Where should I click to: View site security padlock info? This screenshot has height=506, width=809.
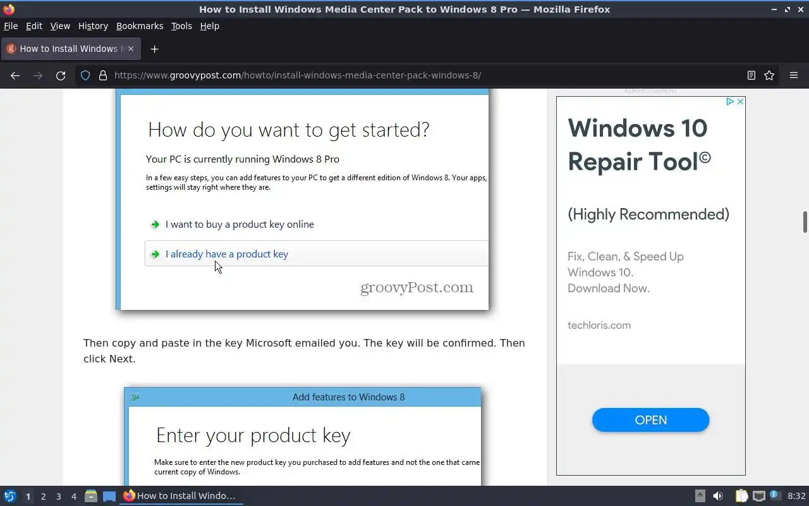coord(103,75)
